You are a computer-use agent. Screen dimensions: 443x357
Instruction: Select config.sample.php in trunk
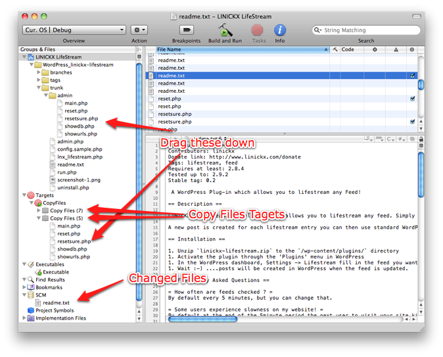pos(80,149)
